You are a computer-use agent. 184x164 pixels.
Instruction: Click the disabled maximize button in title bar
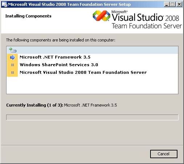point(173,4)
